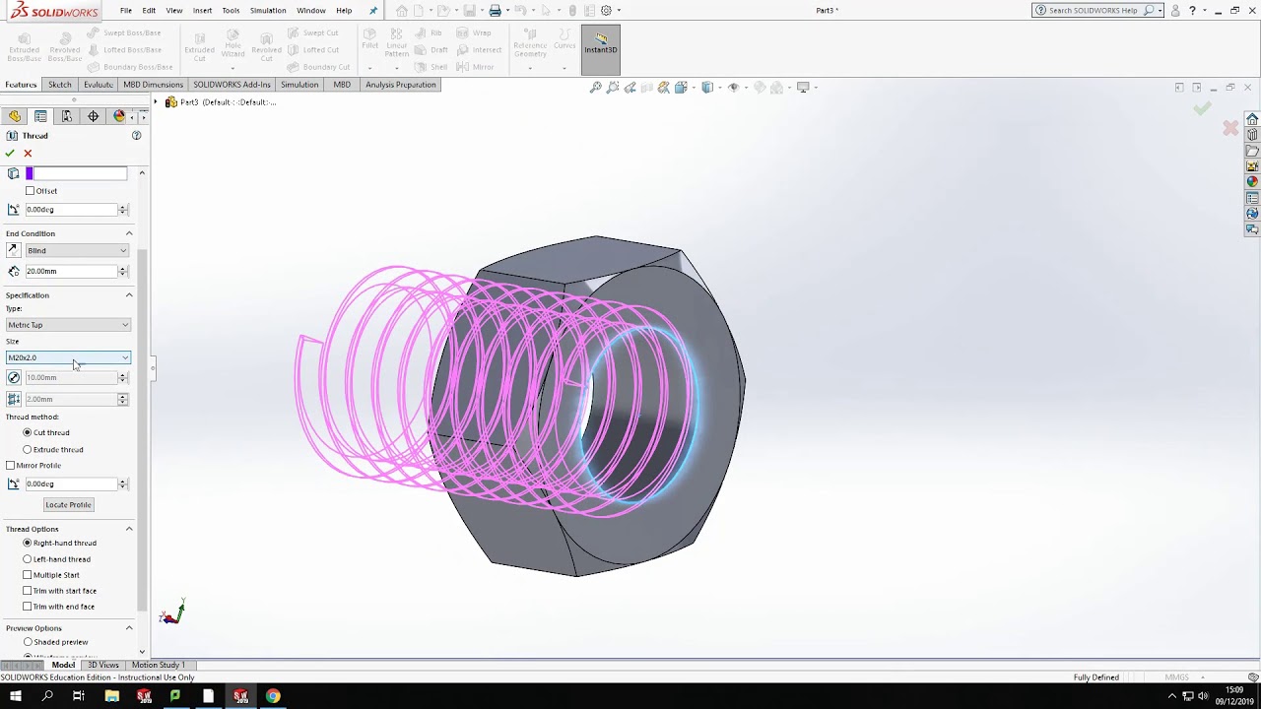Open View Settings monitor icon
This screenshot has height=709, width=1261.
pos(804,88)
